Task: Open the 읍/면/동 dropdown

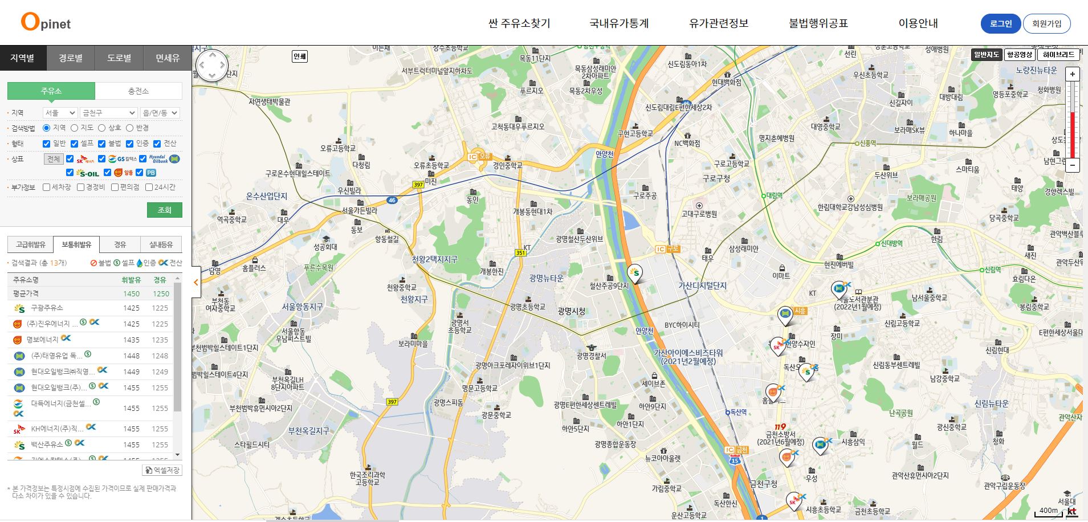Action: tap(160, 113)
